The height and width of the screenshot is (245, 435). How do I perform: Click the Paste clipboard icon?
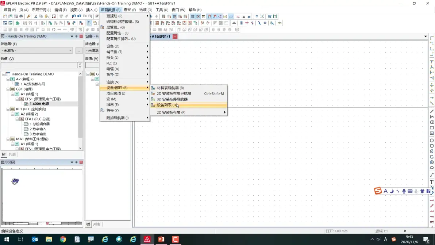click(x=47, y=16)
